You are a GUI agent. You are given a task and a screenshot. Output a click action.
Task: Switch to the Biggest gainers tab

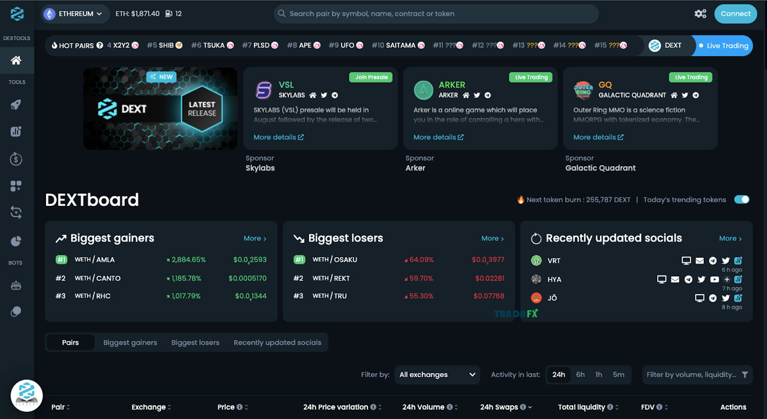(130, 342)
